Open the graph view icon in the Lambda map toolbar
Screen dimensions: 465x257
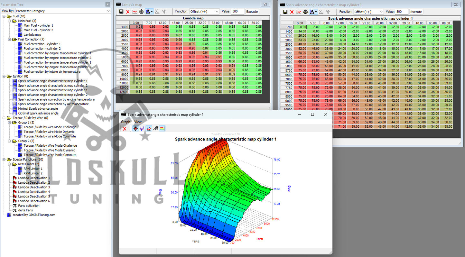coord(135,11)
